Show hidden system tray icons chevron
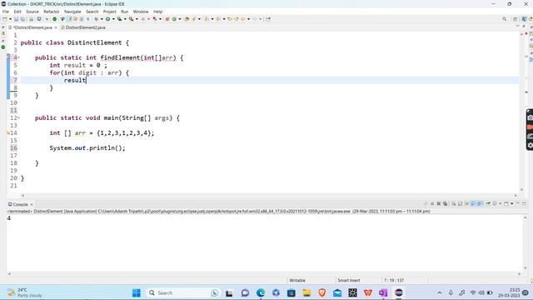Screen dimensions: 533x300 click(x=440, y=292)
